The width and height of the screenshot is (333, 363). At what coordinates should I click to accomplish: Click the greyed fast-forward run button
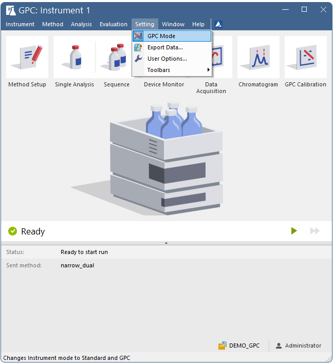click(315, 231)
